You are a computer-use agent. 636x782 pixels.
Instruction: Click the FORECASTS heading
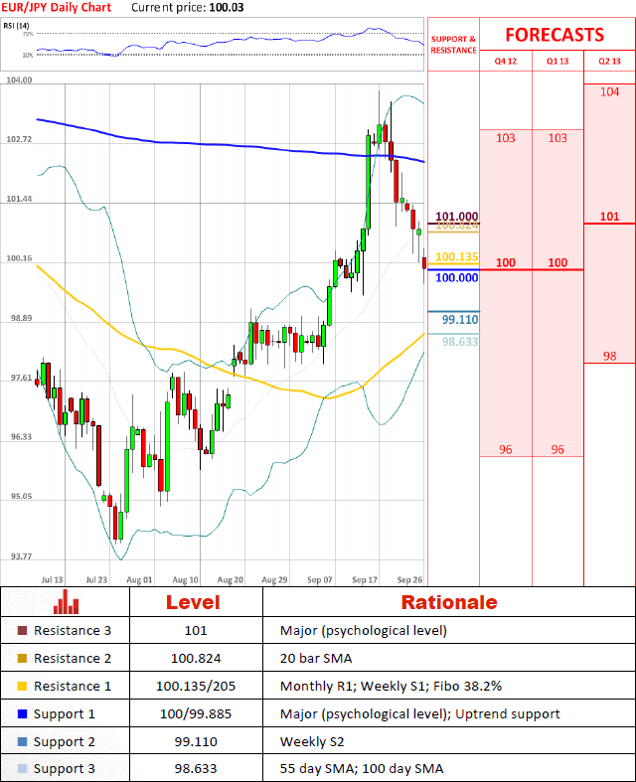[554, 35]
